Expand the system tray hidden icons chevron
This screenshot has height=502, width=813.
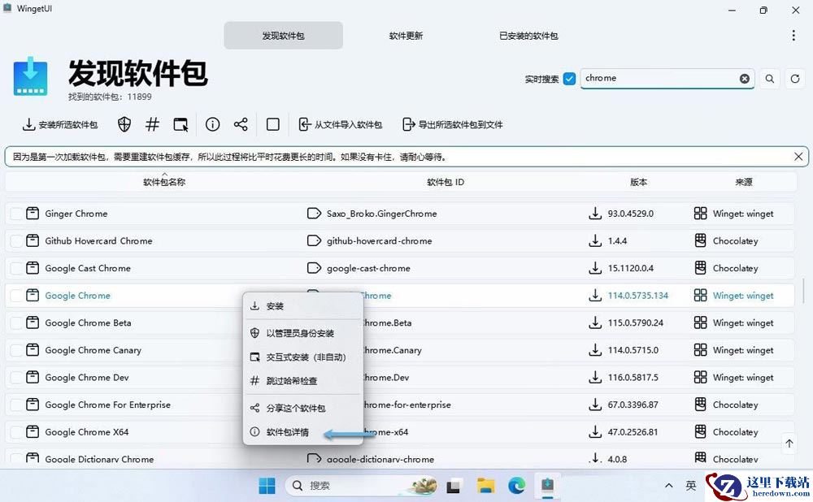pos(669,486)
